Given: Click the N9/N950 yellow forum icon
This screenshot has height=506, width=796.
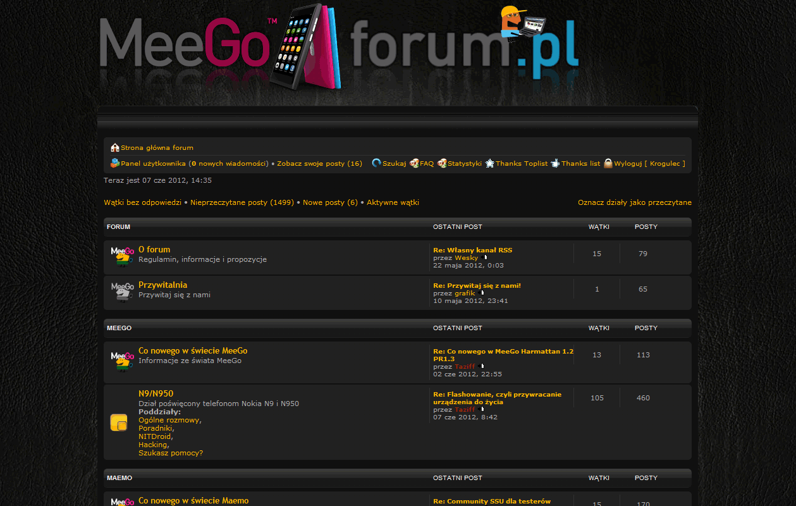Looking at the screenshot, I should tap(119, 423).
